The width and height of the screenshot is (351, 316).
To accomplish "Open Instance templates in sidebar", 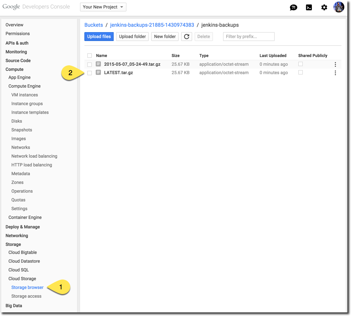I will click(x=30, y=112).
